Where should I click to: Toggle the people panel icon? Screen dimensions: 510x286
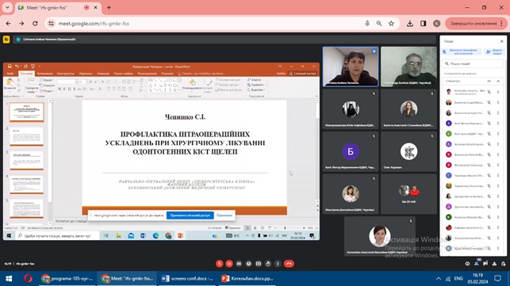[477, 264]
